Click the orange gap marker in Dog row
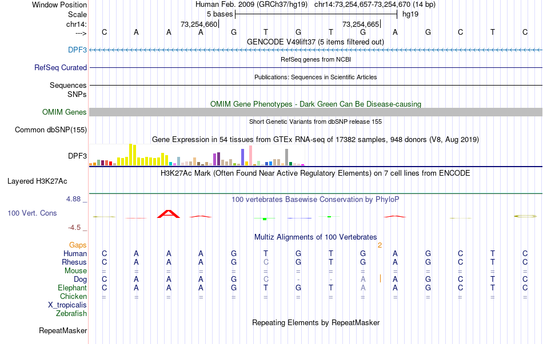543x344 pixels. [380, 278]
